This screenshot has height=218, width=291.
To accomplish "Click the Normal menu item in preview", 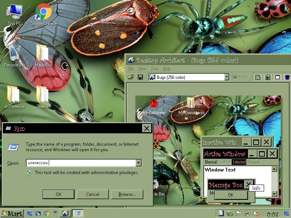I will coord(211,162).
